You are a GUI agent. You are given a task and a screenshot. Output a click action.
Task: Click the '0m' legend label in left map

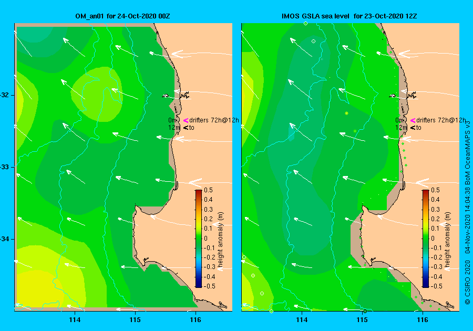tap(172, 120)
